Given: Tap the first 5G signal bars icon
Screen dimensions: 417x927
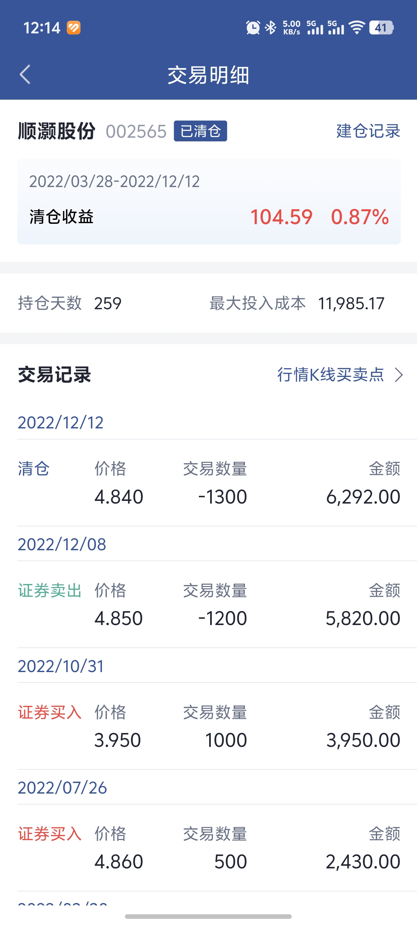Looking at the screenshot, I should pos(315,28).
